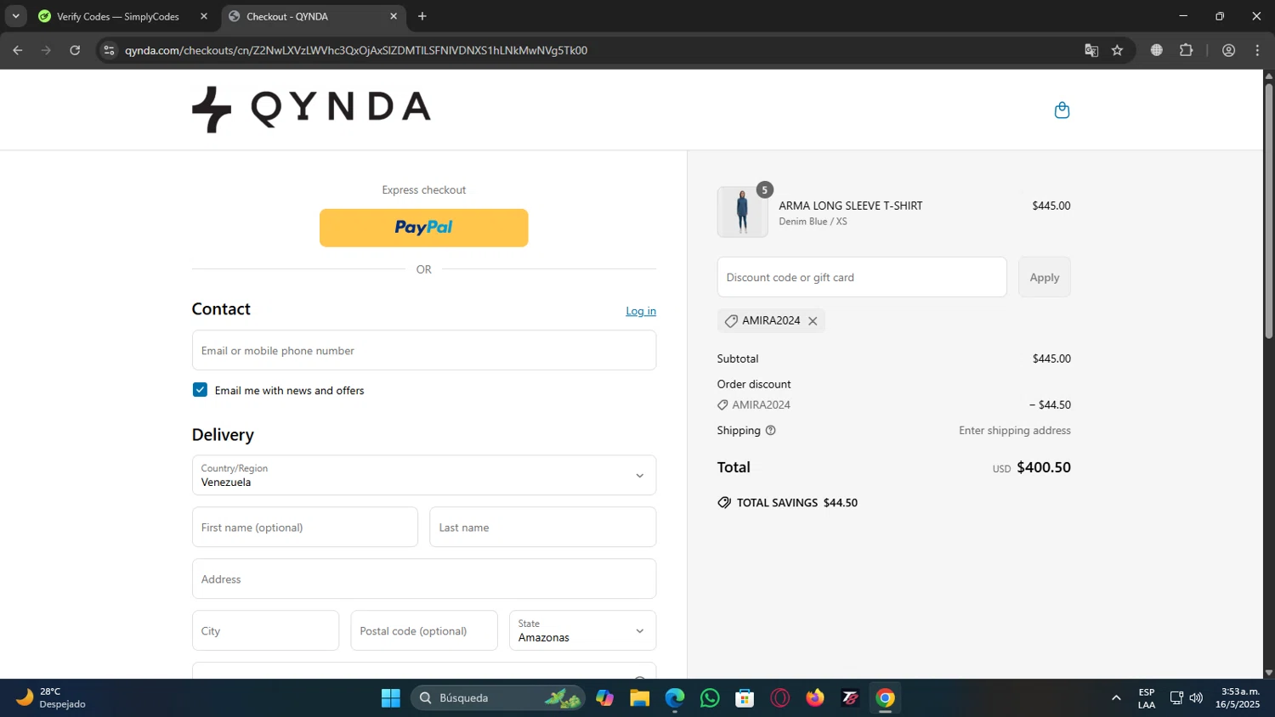Viewport: 1275px width, 717px height.
Task: Open a new browser tab
Action: pyautogui.click(x=422, y=16)
